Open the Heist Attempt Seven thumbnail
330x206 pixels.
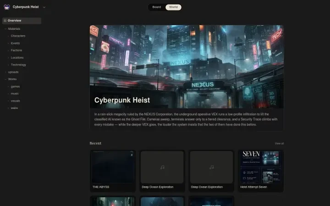[261, 167]
